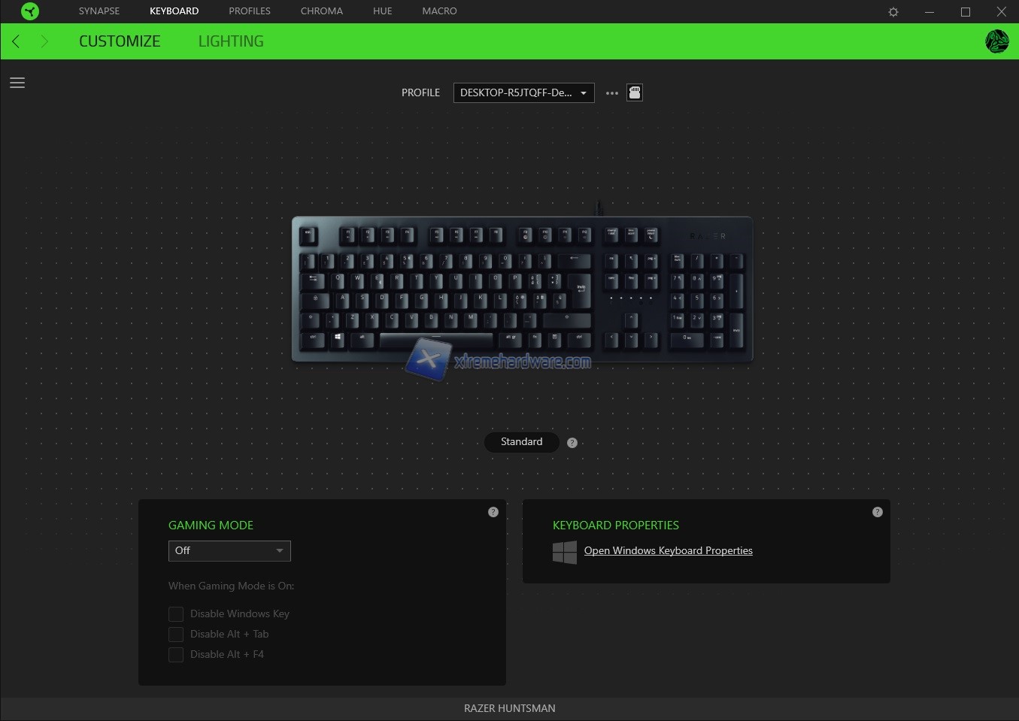Select the spacebar on keyboard image
The height and width of the screenshot is (721, 1019).
coord(436,340)
